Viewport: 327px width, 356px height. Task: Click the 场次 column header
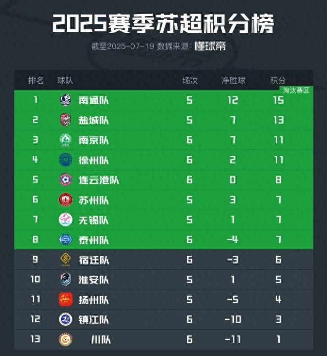pos(190,81)
